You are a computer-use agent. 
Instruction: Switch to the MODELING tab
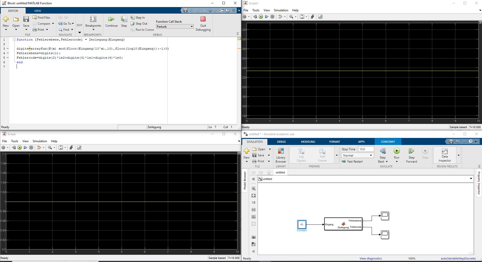(308, 142)
